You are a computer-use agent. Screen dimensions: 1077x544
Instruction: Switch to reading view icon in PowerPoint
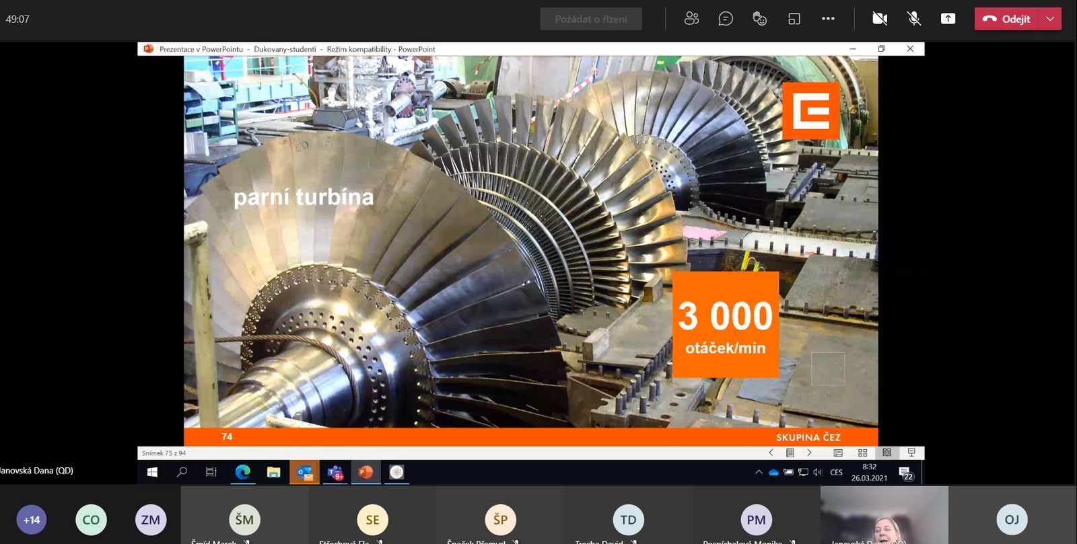887,453
